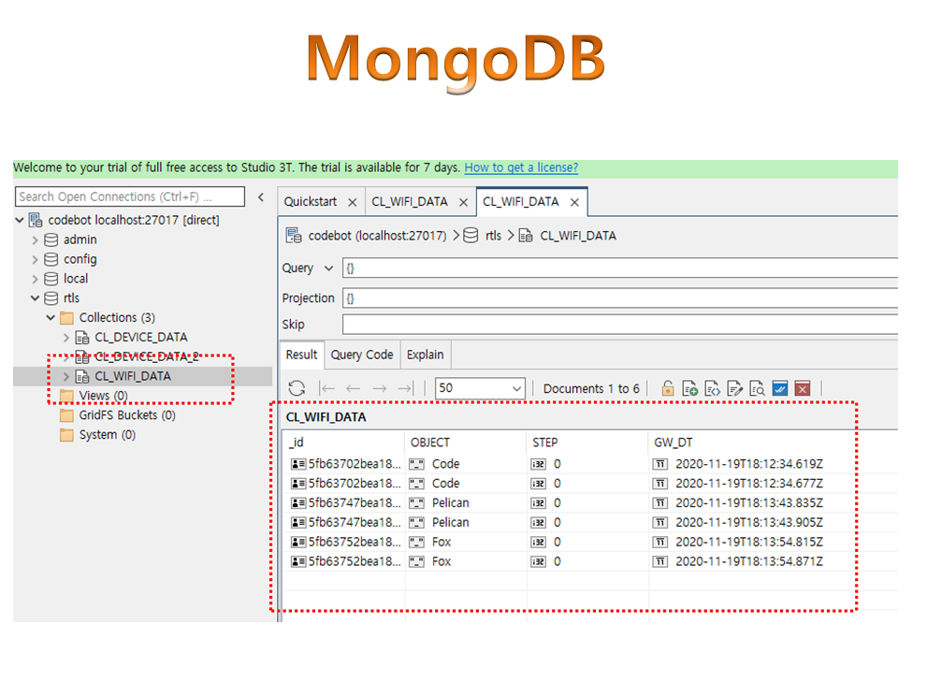Viewport: 927px width, 682px height.
Task: Click the Query input field
Action: (x=620, y=268)
